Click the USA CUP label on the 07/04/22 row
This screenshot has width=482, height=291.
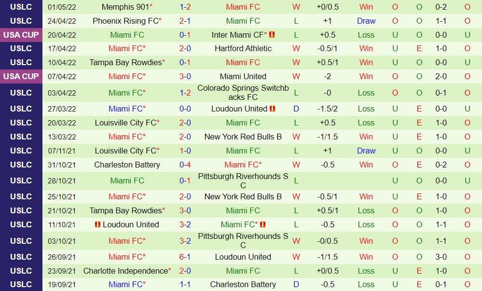[21, 76]
